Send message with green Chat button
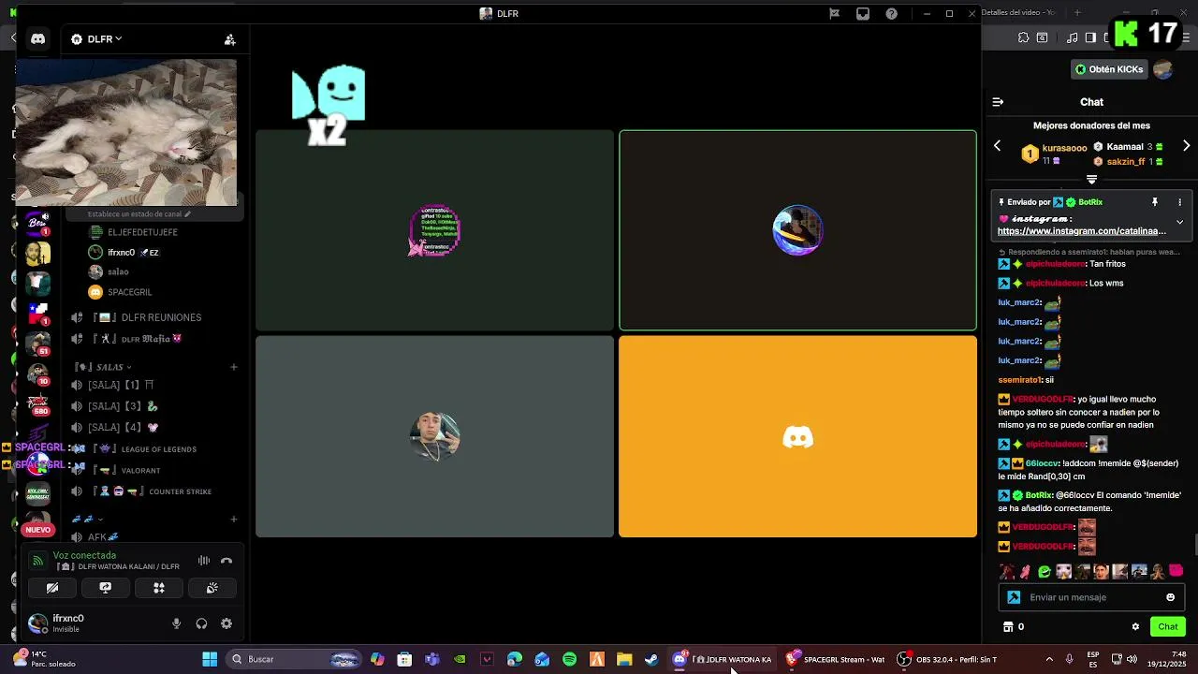Screen dimensions: 1198x674 tap(1167, 627)
